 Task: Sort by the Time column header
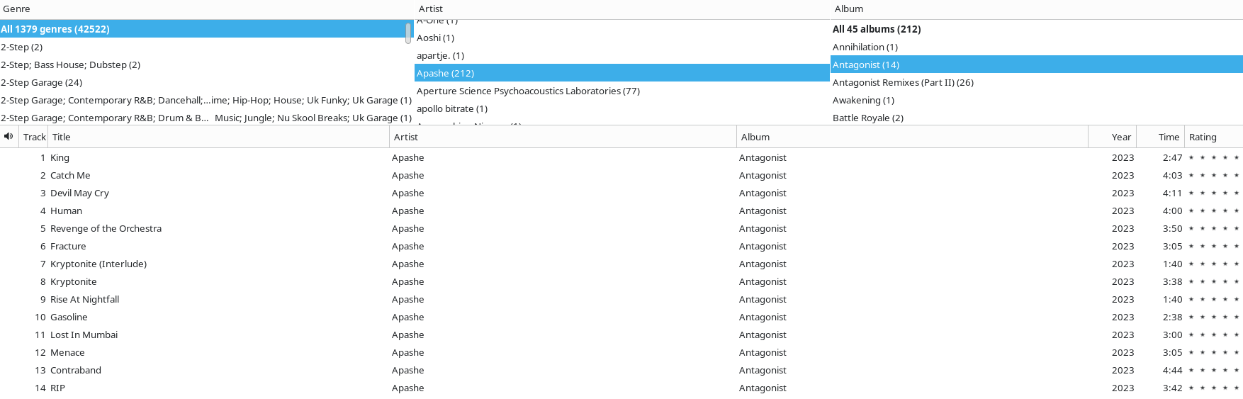tap(1168, 137)
